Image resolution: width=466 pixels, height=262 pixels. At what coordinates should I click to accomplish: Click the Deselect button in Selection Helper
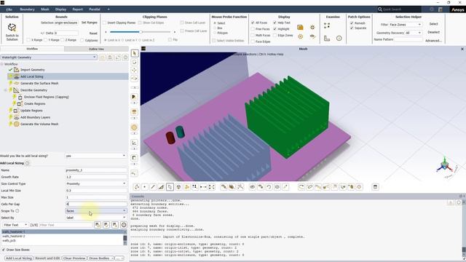(434, 32)
